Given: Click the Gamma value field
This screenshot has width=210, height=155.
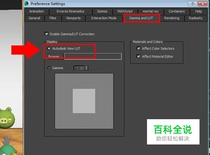Looking at the screenshot, I should point(79,68).
